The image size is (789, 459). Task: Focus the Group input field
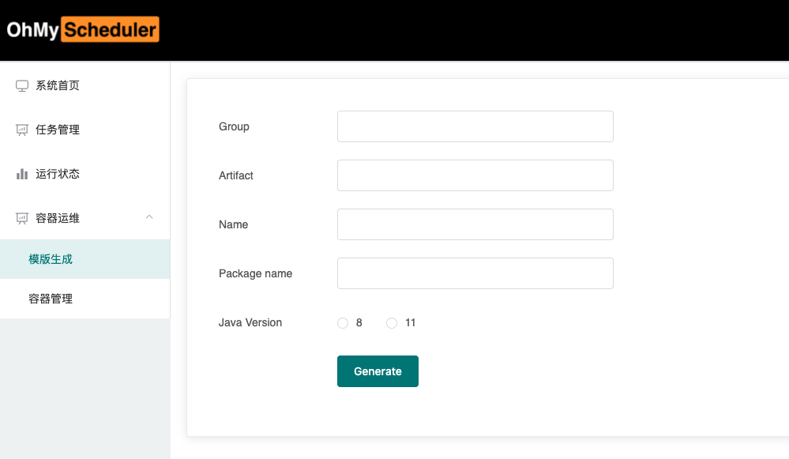(x=475, y=126)
